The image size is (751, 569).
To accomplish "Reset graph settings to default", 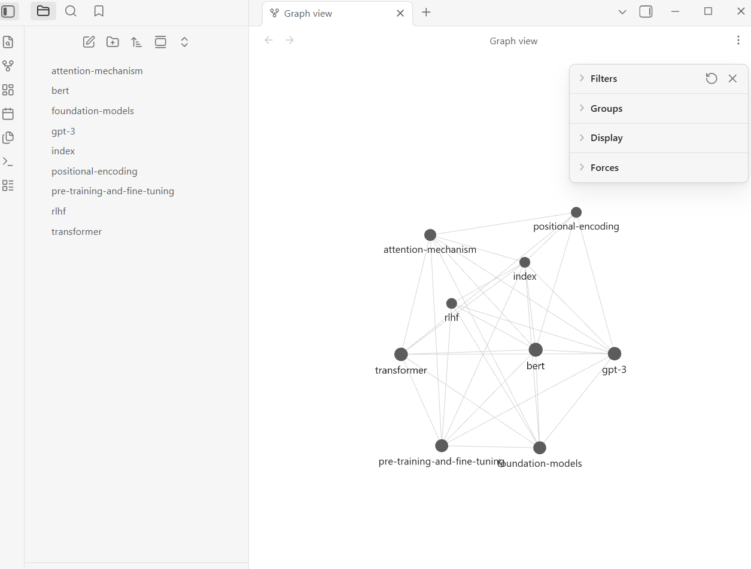I will pos(711,78).
